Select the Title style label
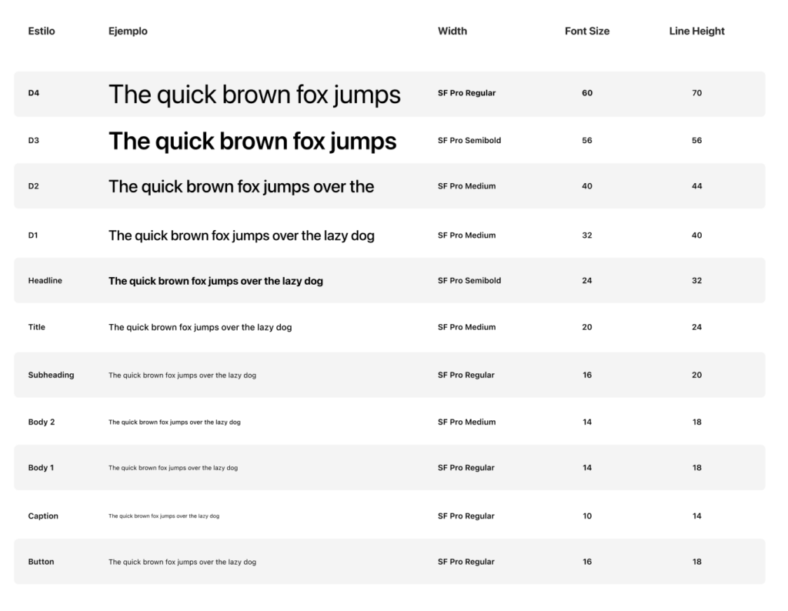 click(x=37, y=327)
